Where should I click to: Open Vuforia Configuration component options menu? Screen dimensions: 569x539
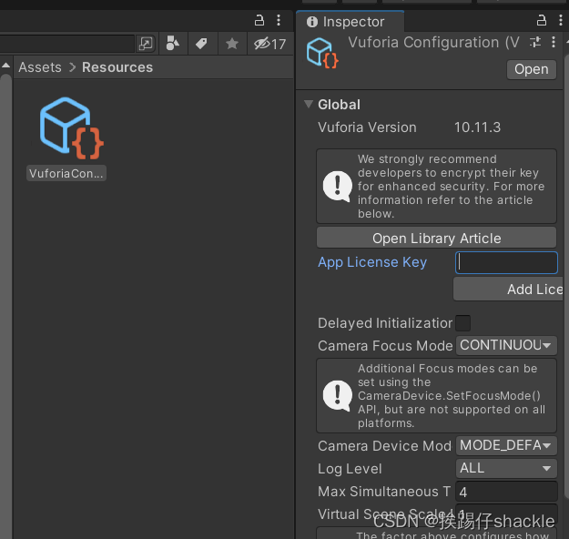point(554,42)
